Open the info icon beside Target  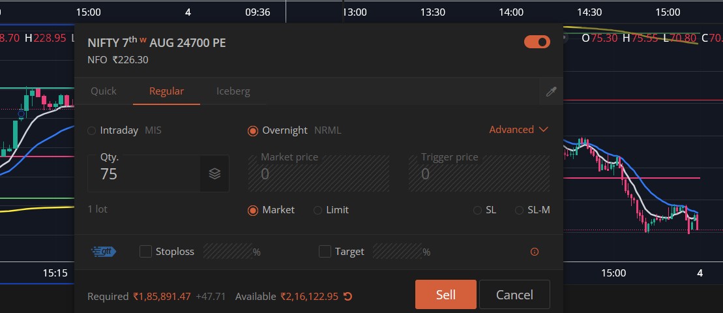click(535, 252)
